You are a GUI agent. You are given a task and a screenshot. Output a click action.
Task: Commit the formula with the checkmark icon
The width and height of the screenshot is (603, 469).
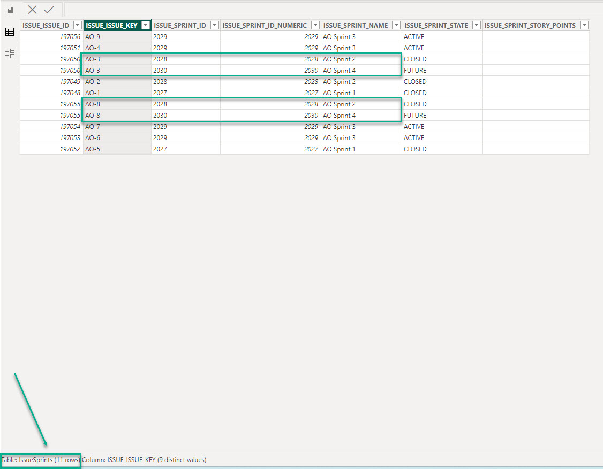[x=49, y=10]
